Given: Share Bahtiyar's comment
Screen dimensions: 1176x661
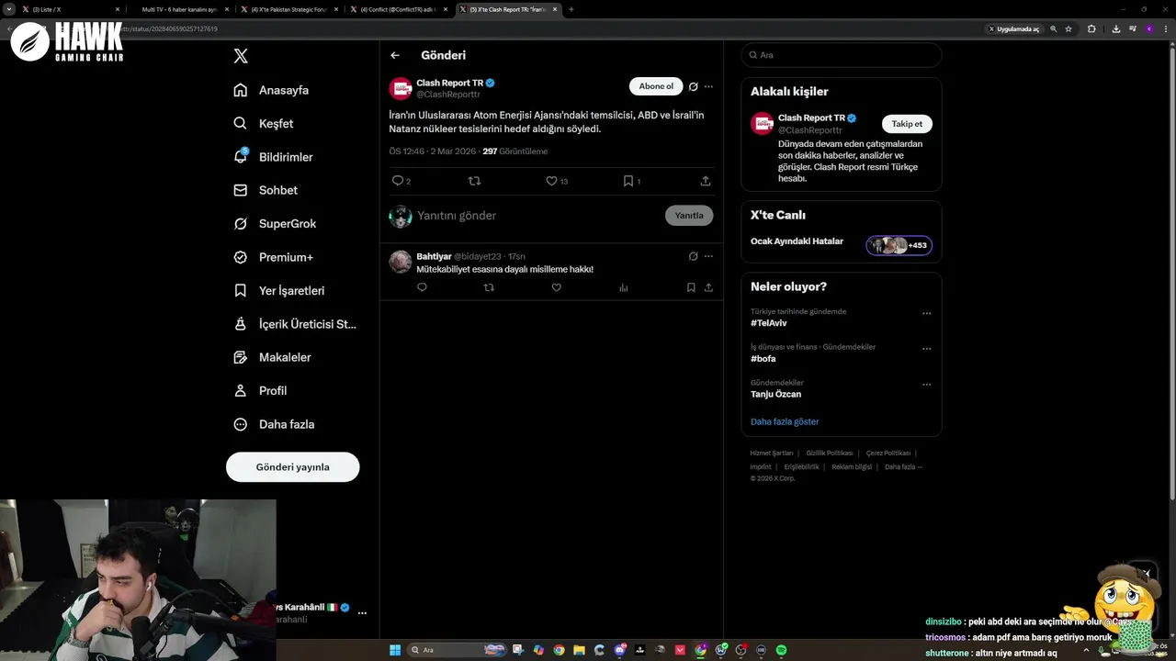Looking at the screenshot, I should [x=708, y=287].
